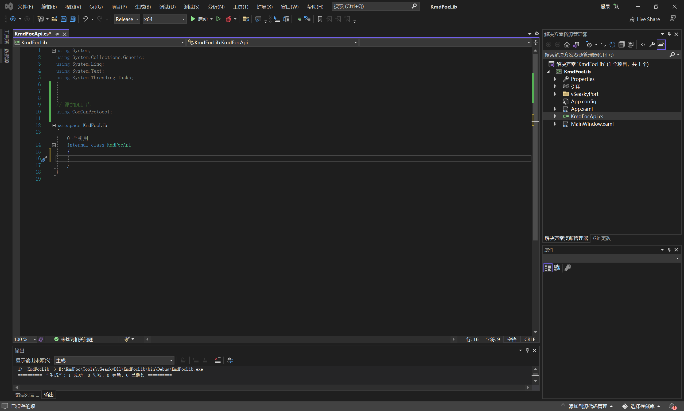Toggle pin on KmdFocApi.cs tab

57,34
